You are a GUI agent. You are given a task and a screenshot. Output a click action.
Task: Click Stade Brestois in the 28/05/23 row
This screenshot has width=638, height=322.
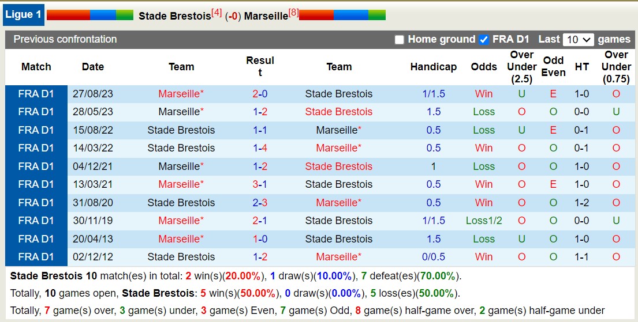pos(339,112)
